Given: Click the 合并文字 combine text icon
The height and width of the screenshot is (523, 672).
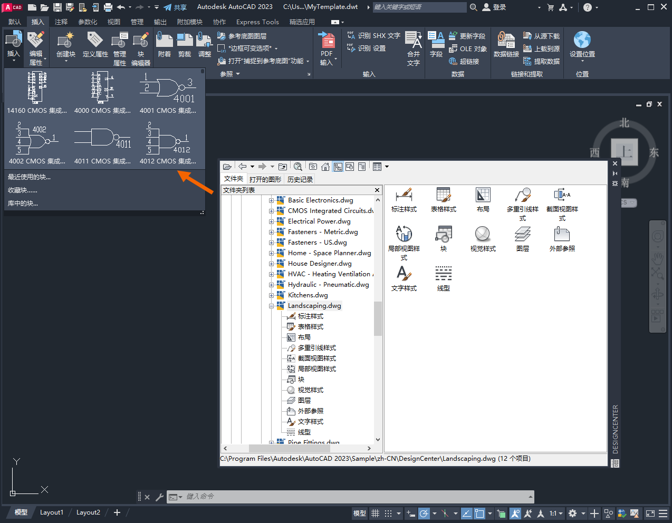Looking at the screenshot, I should point(414,40).
